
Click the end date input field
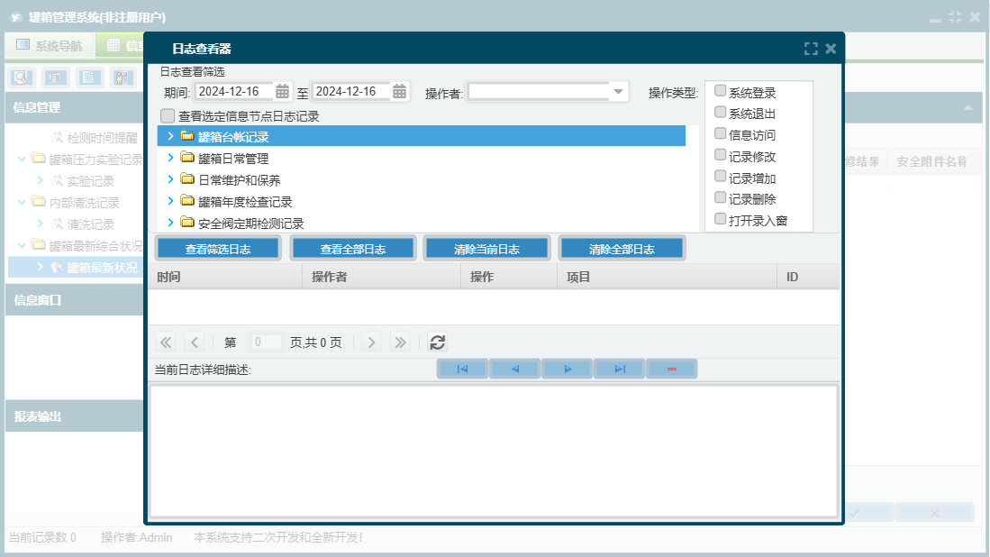tap(351, 92)
